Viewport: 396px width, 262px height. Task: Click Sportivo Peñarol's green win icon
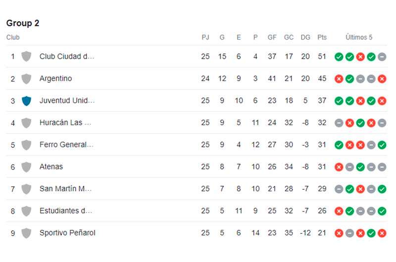[371, 233]
